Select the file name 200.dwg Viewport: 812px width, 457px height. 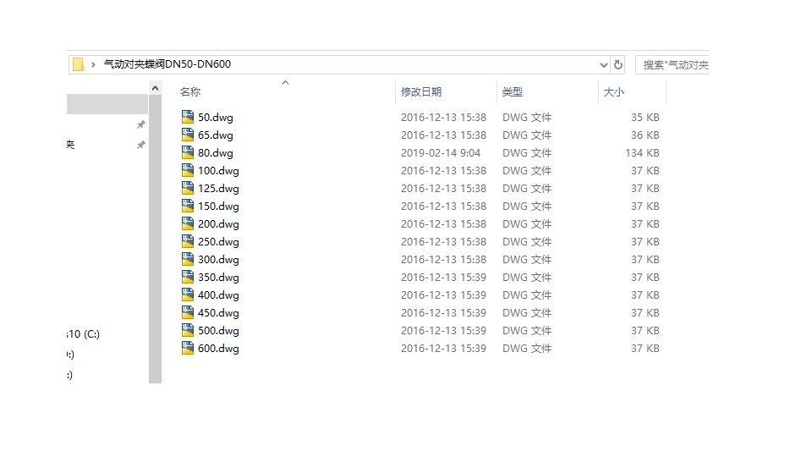(x=218, y=223)
